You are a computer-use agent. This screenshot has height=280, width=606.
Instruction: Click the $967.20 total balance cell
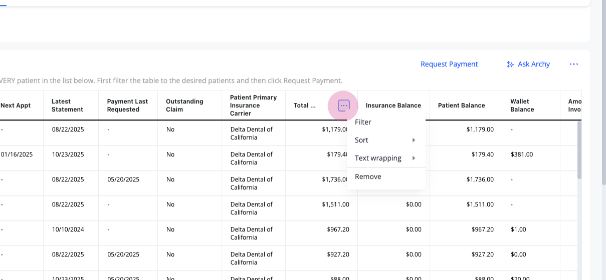(x=338, y=229)
